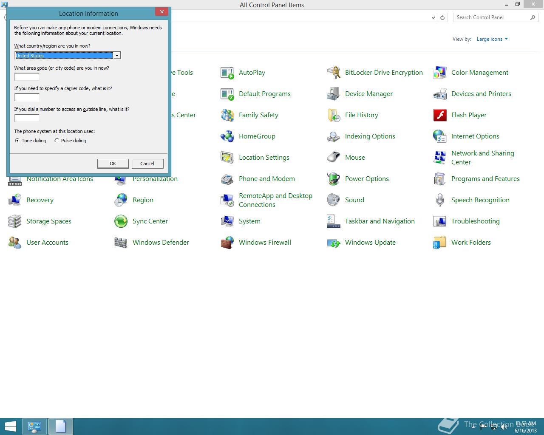Open the Windows Defender icon
The height and width of the screenshot is (435, 544).
coord(121,243)
